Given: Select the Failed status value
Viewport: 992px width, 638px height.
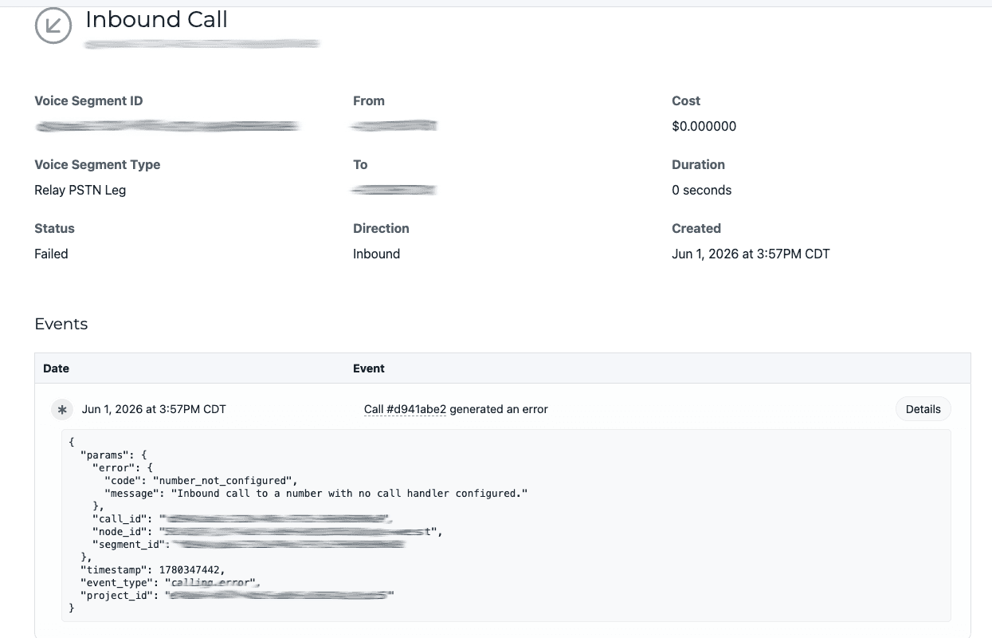Looking at the screenshot, I should tap(51, 254).
